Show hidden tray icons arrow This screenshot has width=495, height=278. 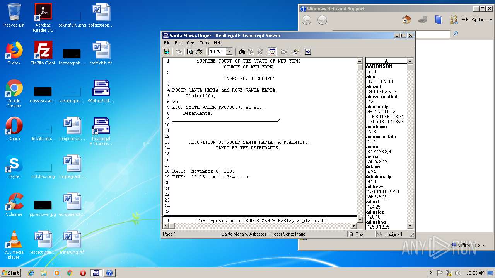coord(431,273)
